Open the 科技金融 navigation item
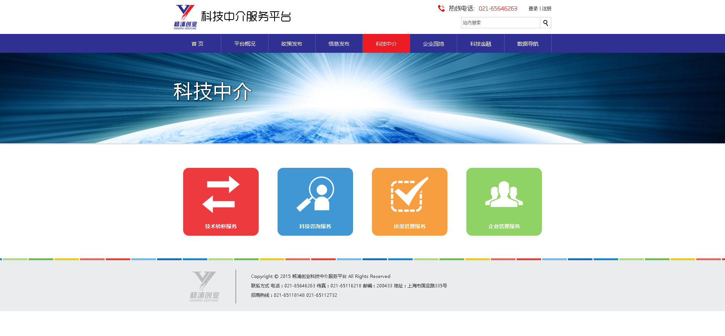This screenshot has width=725, height=336. pyautogui.click(x=481, y=44)
